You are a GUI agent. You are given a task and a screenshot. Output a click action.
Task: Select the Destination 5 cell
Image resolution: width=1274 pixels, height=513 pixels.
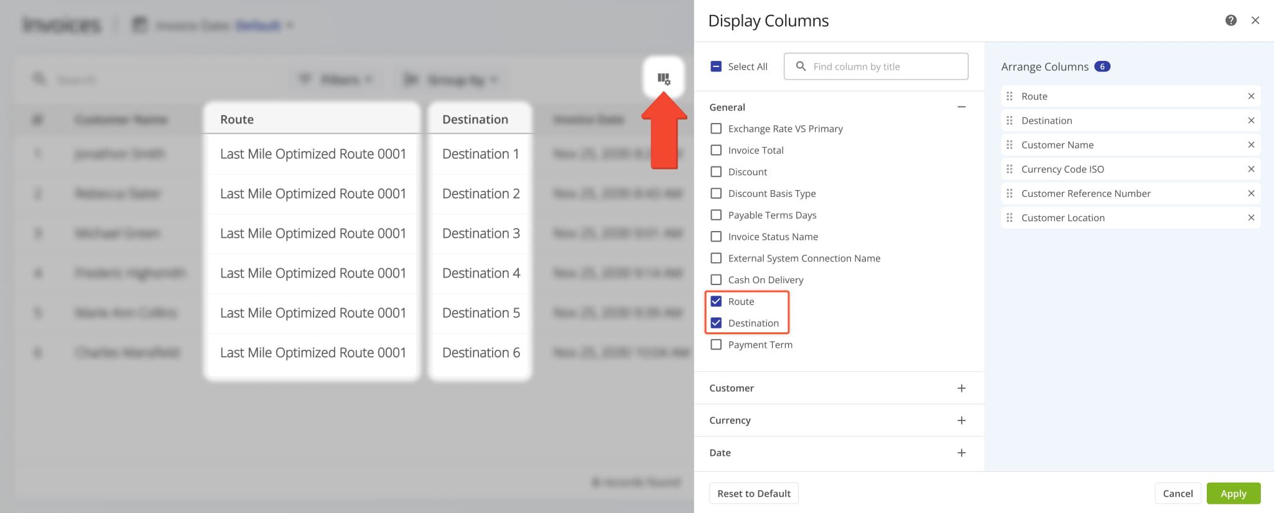click(x=480, y=313)
